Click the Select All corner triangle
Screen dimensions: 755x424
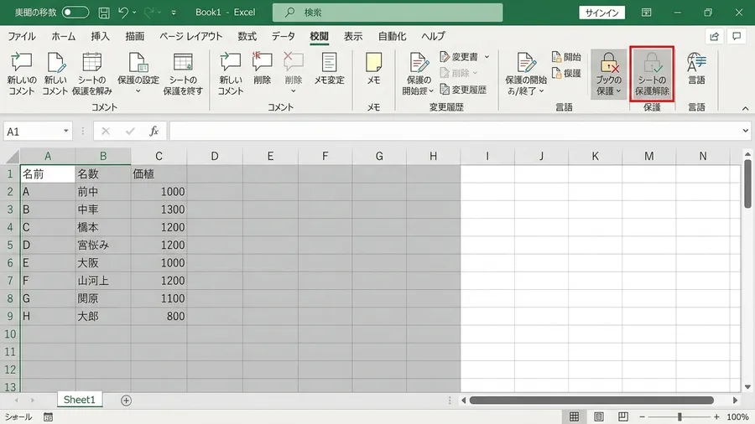(12, 156)
